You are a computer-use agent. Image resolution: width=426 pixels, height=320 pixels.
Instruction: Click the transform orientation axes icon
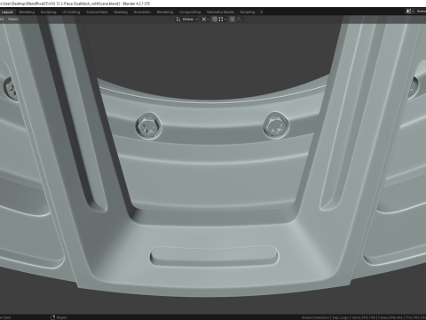click(178, 20)
